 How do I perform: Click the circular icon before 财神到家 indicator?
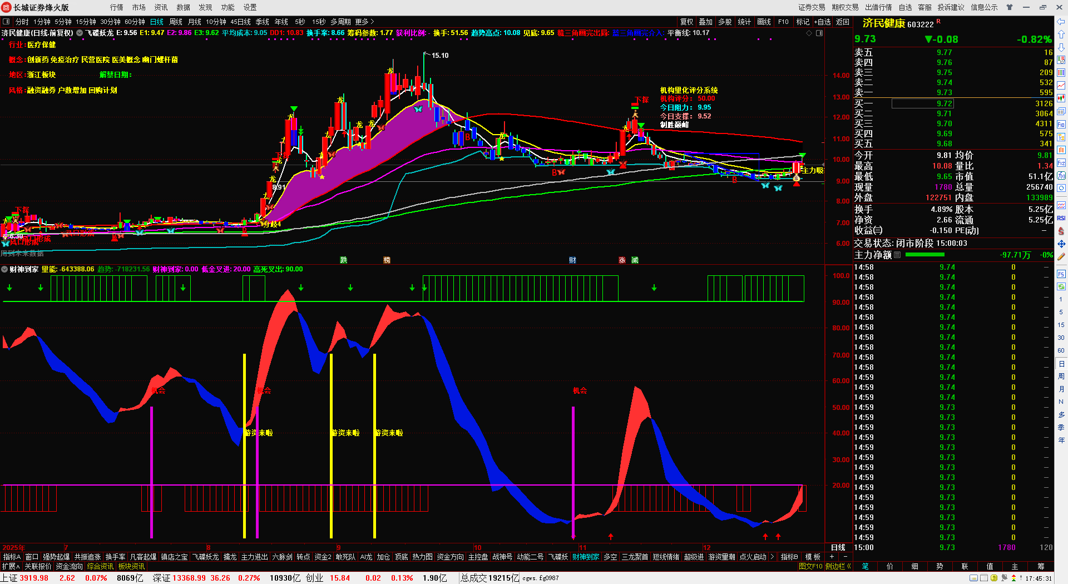pyautogui.click(x=4, y=269)
